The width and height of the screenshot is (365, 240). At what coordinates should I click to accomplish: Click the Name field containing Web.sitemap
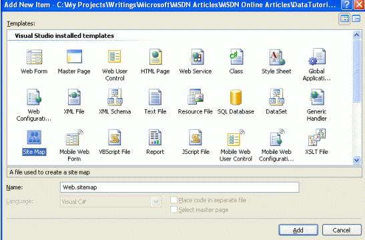pos(179,187)
